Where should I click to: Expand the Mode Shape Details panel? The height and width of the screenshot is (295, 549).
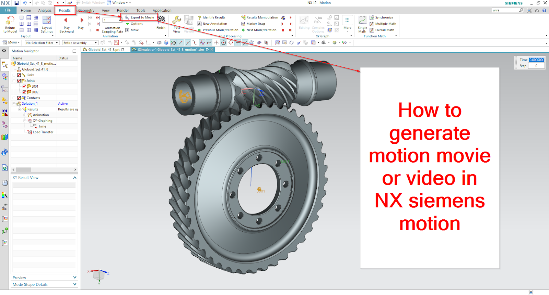75,284
